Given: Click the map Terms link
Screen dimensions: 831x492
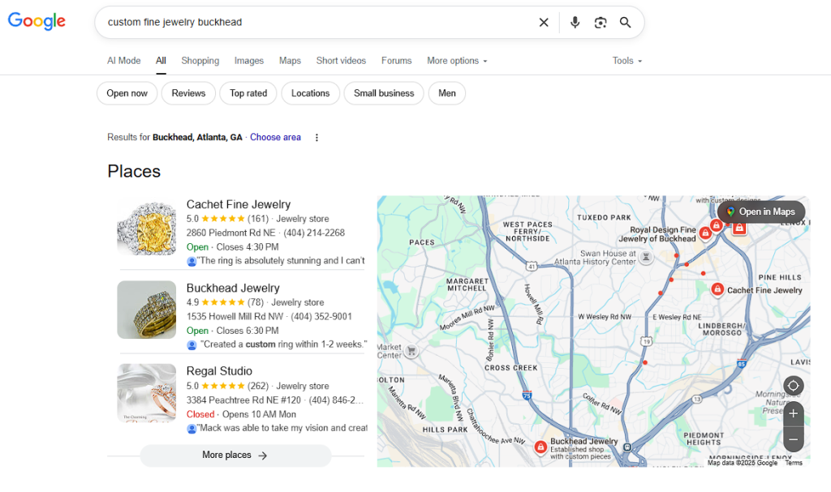Looking at the screenshot, I should point(794,463).
